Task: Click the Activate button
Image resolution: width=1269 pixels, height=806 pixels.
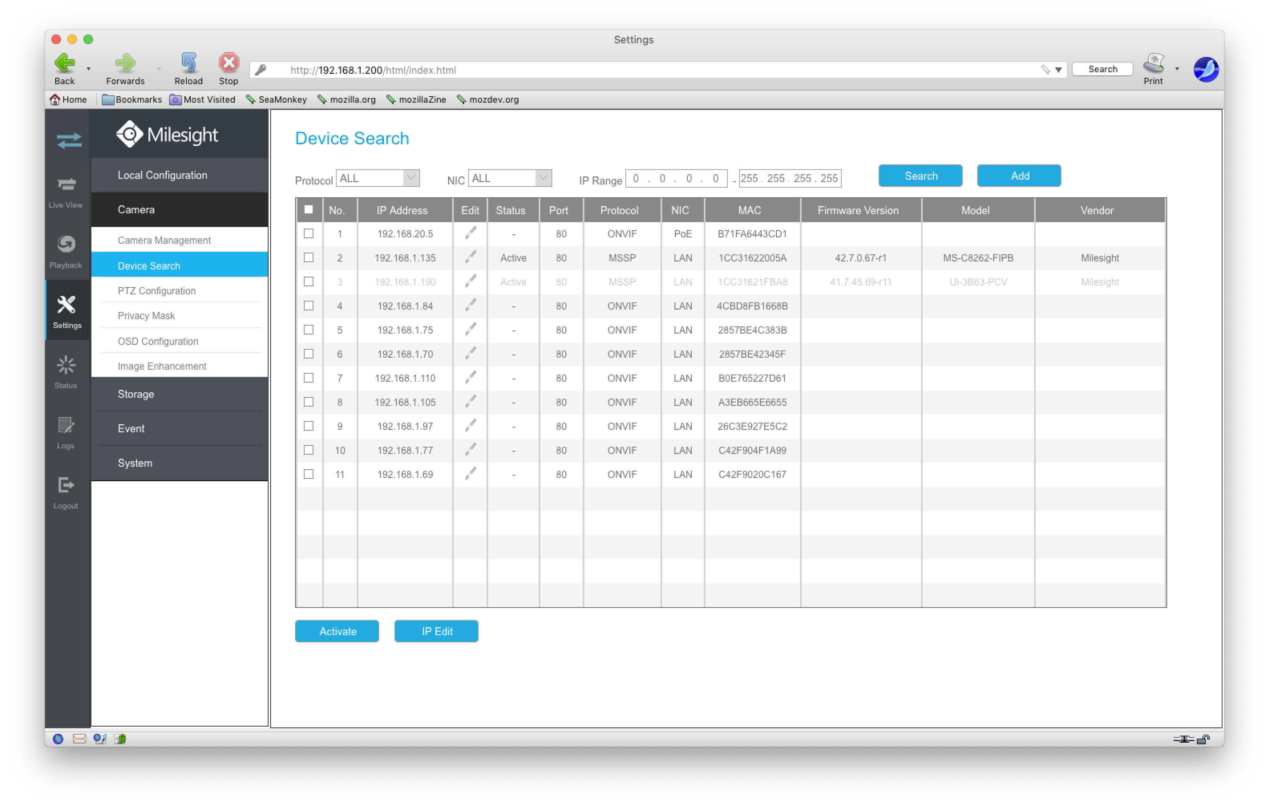Action: [x=337, y=631]
